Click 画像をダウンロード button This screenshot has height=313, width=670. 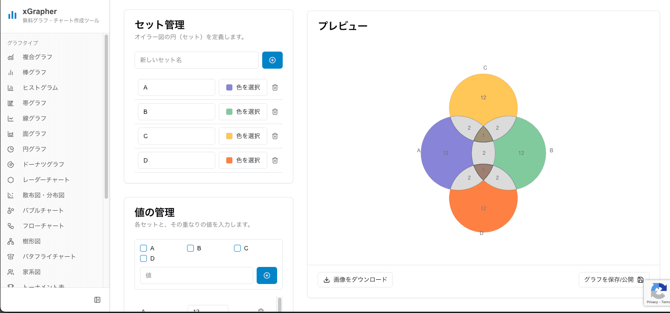(x=355, y=280)
